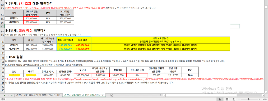Zoom out with the minus button
Screen dimensions: 268x101
[239, 99]
